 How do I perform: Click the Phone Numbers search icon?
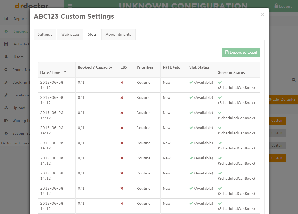[x=6, y=70]
